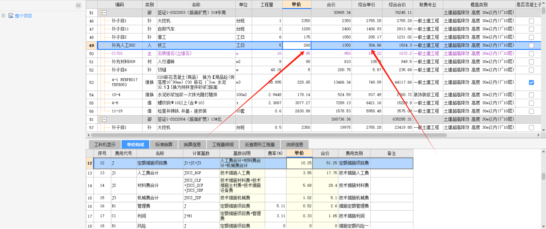The height and width of the screenshot is (229, 546).
Task: Edit the 单价 cell 10.25 in lower table
Action: [x=299, y=163]
